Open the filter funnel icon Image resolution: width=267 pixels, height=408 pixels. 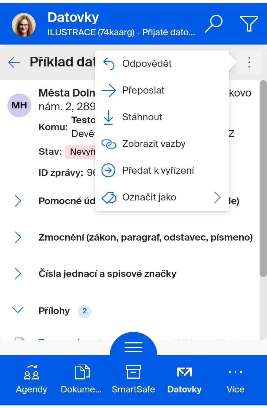point(249,24)
